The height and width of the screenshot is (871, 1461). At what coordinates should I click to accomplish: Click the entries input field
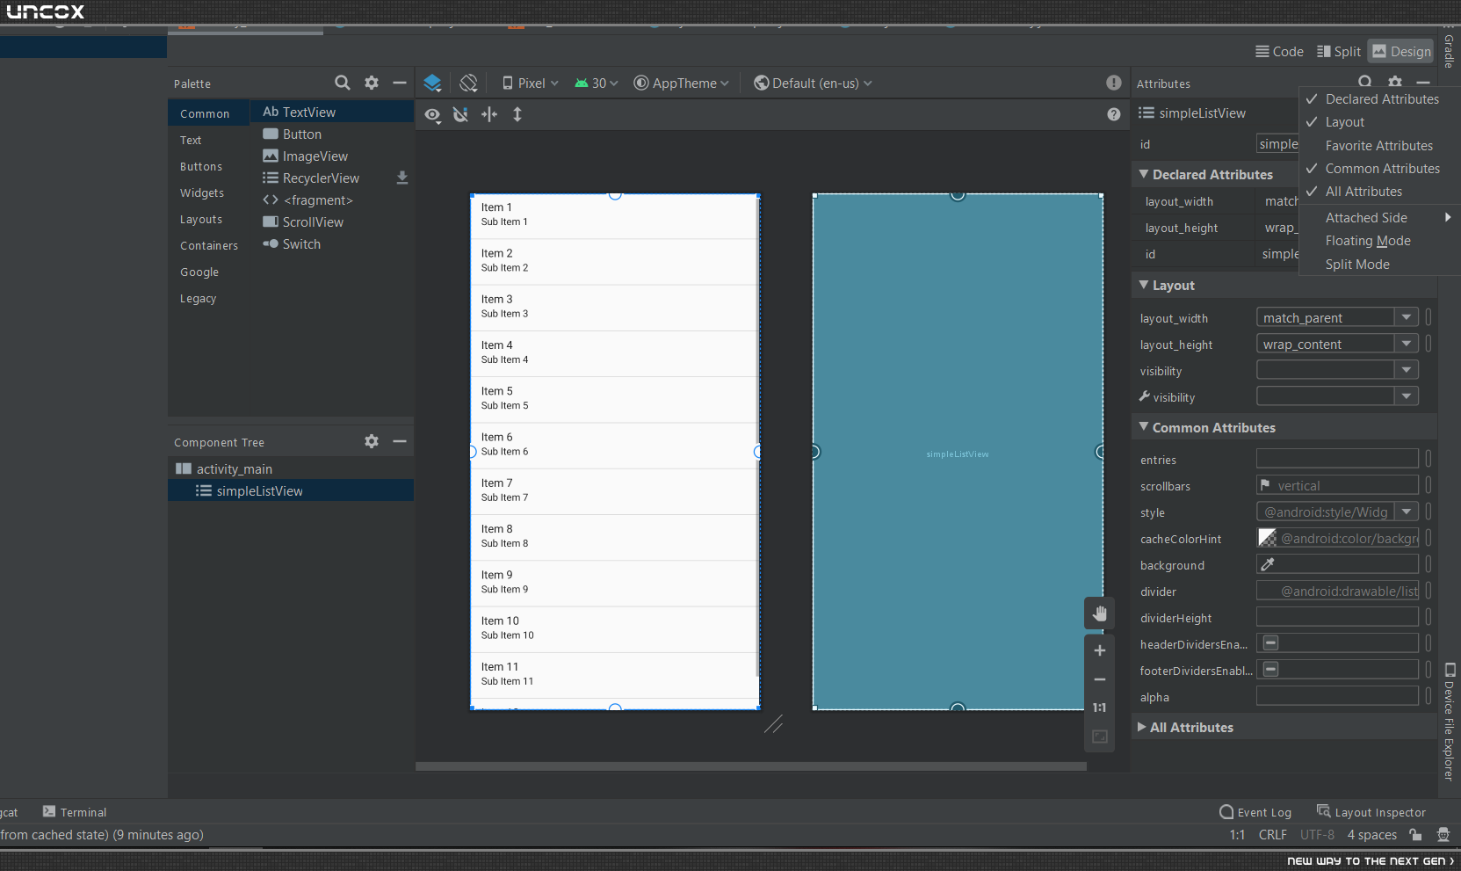tap(1337, 459)
